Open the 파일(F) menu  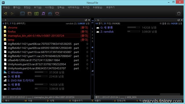click(x=6, y=7)
